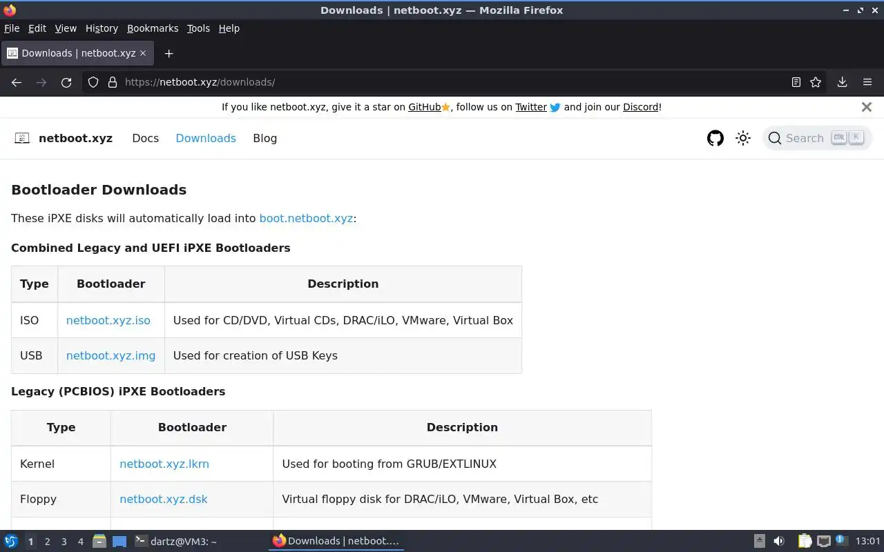Open the Help menu
Image resolution: width=884 pixels, height=552 pixels.
[x=229, y=28]
